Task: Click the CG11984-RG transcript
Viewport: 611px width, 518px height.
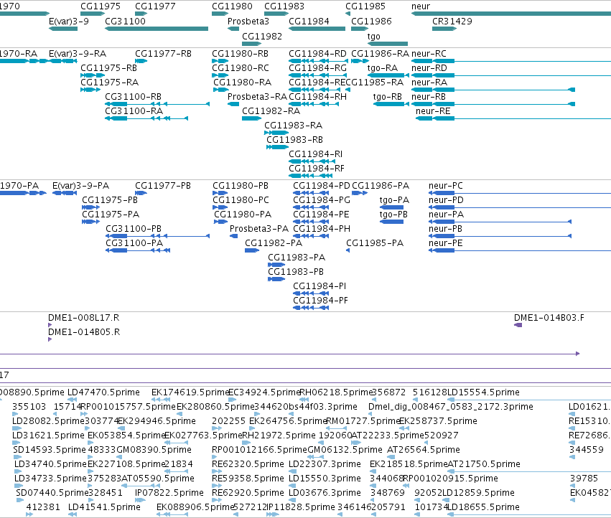Action: point(317,75)
